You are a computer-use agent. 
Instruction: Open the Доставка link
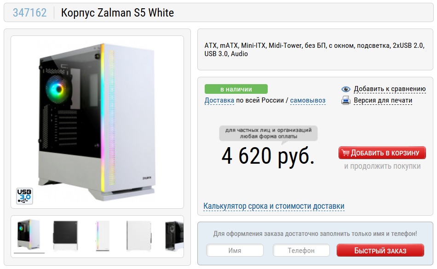point(219,100)
